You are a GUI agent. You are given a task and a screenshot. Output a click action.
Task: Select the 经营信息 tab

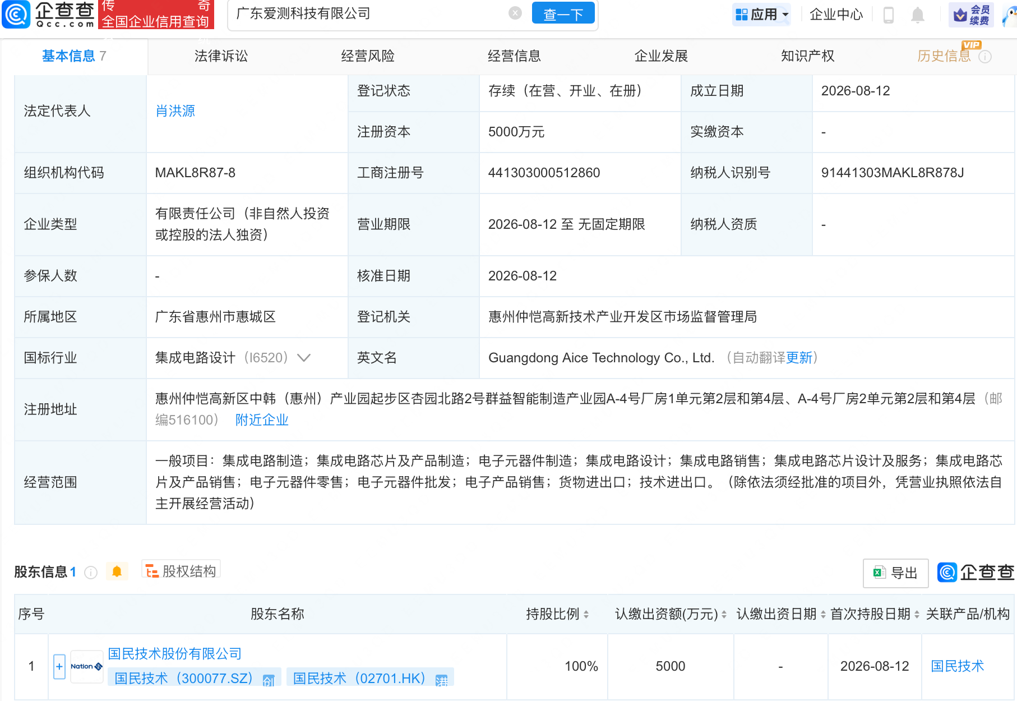point(514,56)
